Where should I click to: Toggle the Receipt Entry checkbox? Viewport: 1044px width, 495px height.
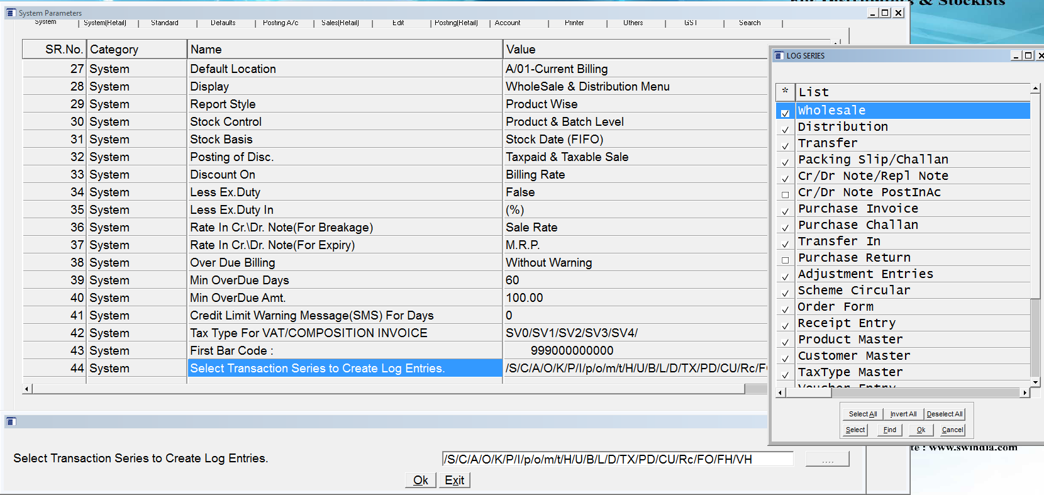[785, 326]
